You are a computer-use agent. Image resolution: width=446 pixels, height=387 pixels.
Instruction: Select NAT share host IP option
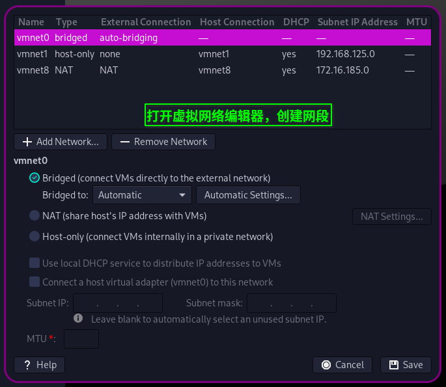point(35,216)
